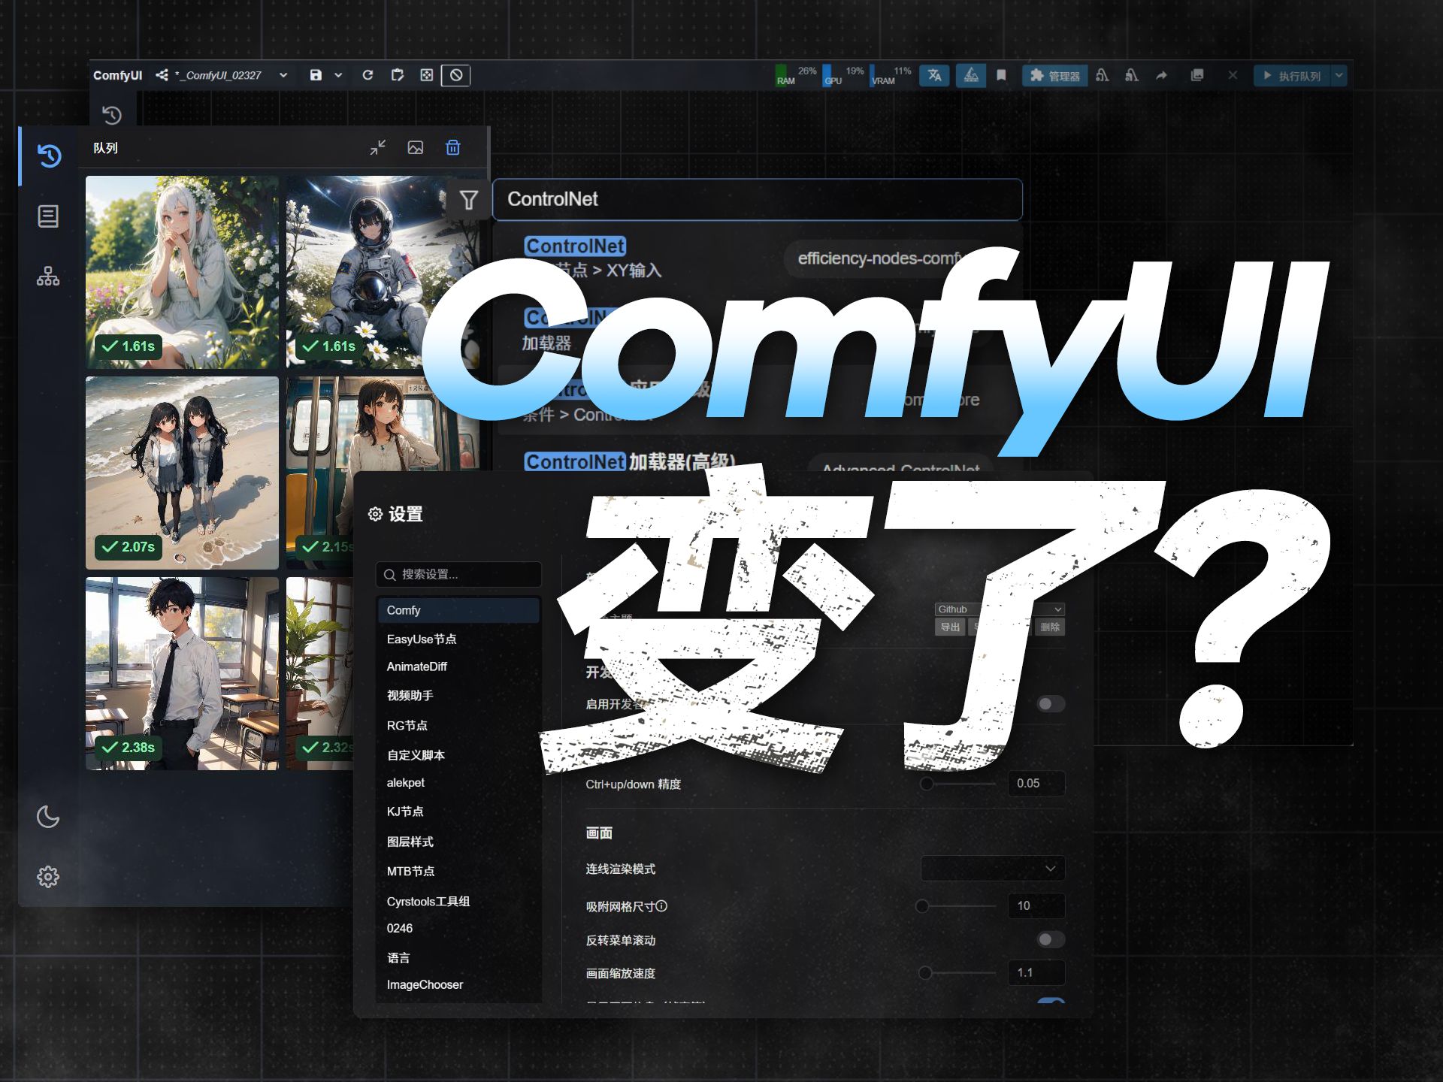
Task: Expand the save options dropdown arrow
Action: pyautogui.click(x=338, y=75)
